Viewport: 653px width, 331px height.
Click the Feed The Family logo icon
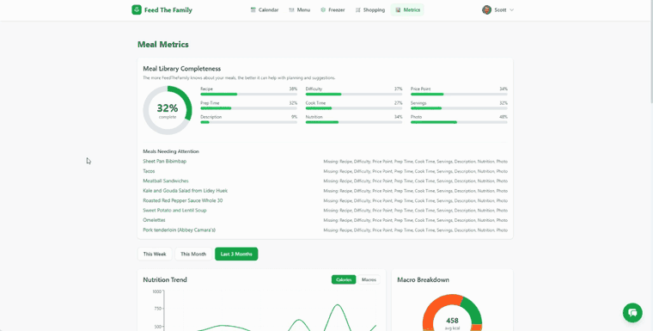pyautogui.click(x=137, y=10)
